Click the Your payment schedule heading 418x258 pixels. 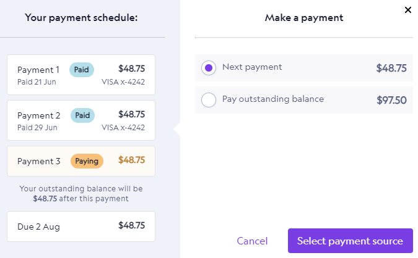81,17
